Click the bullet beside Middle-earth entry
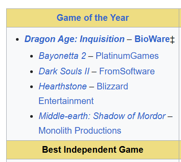 (x=31, y=116)
